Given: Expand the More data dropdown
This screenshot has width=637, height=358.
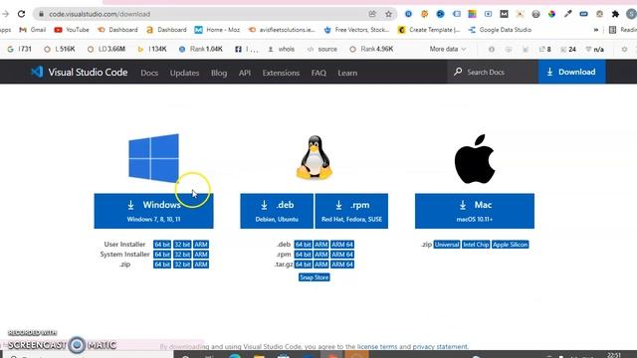Looking at the screenshot, I should click(x=447, y=49).
